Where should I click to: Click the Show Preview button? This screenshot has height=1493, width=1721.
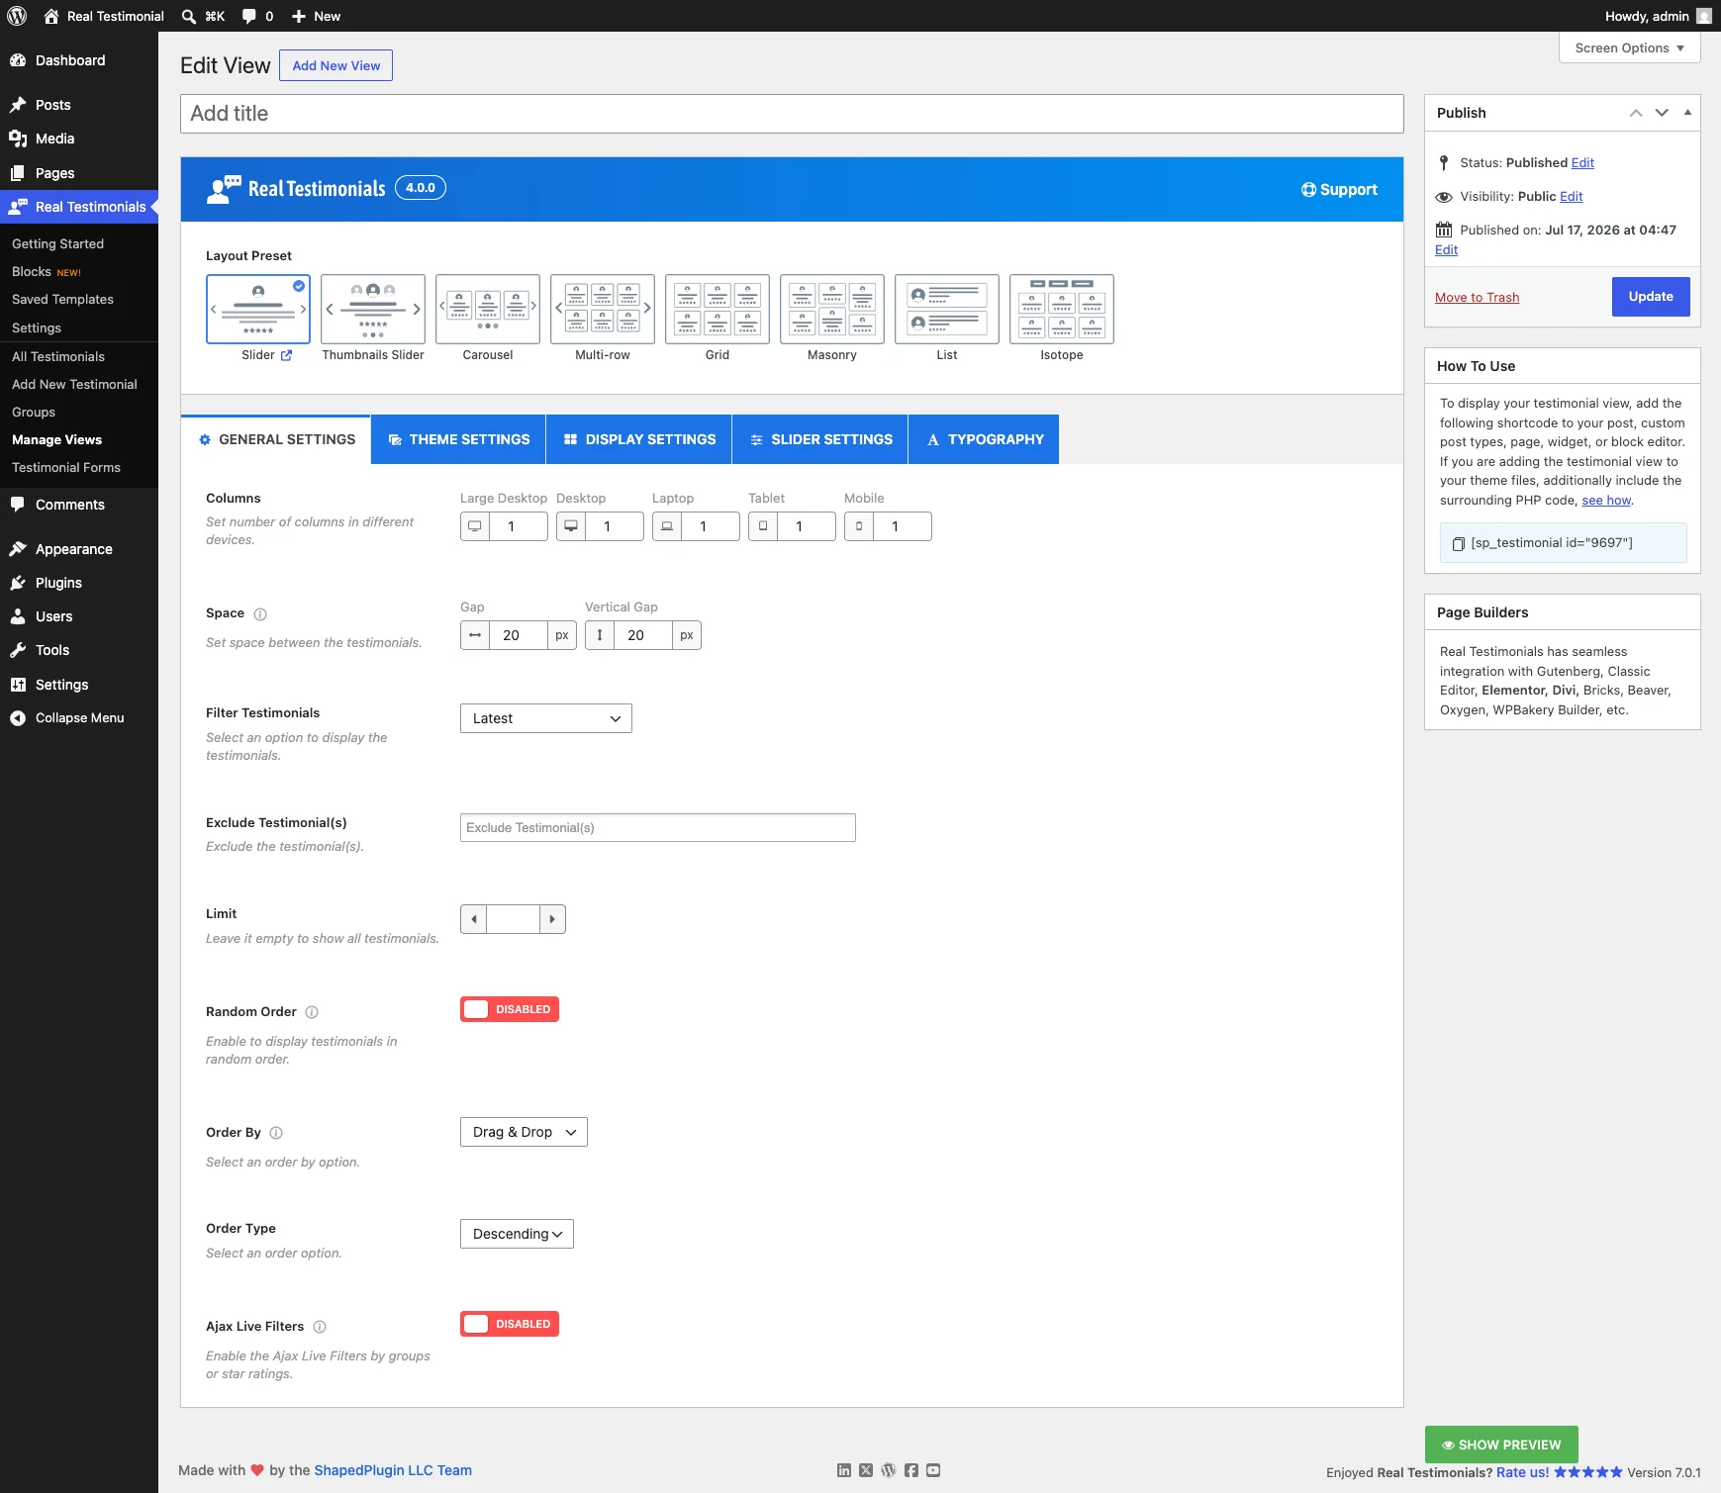click(x=1501, y=1445)
